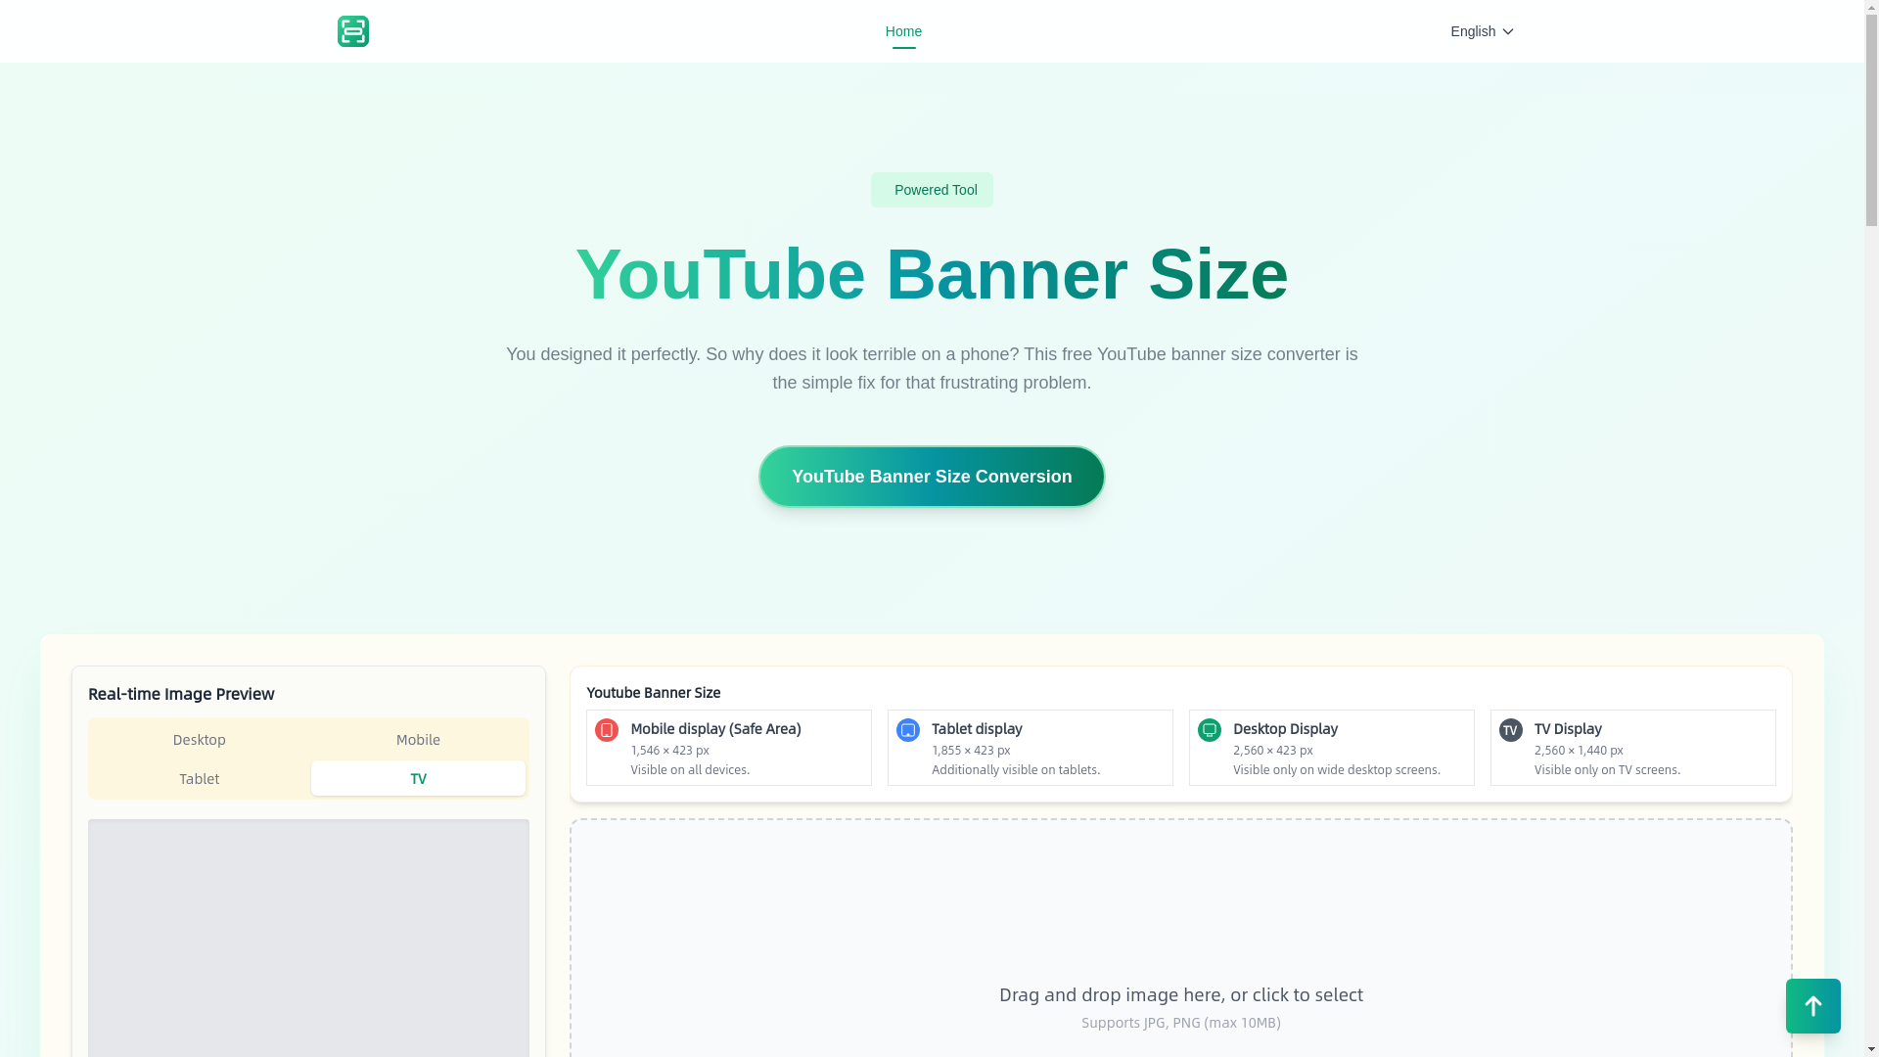This screenshot has height=1057, width=1879.
Task: Click the 'Youtube Banner Size' section heading
Action: 654,693
